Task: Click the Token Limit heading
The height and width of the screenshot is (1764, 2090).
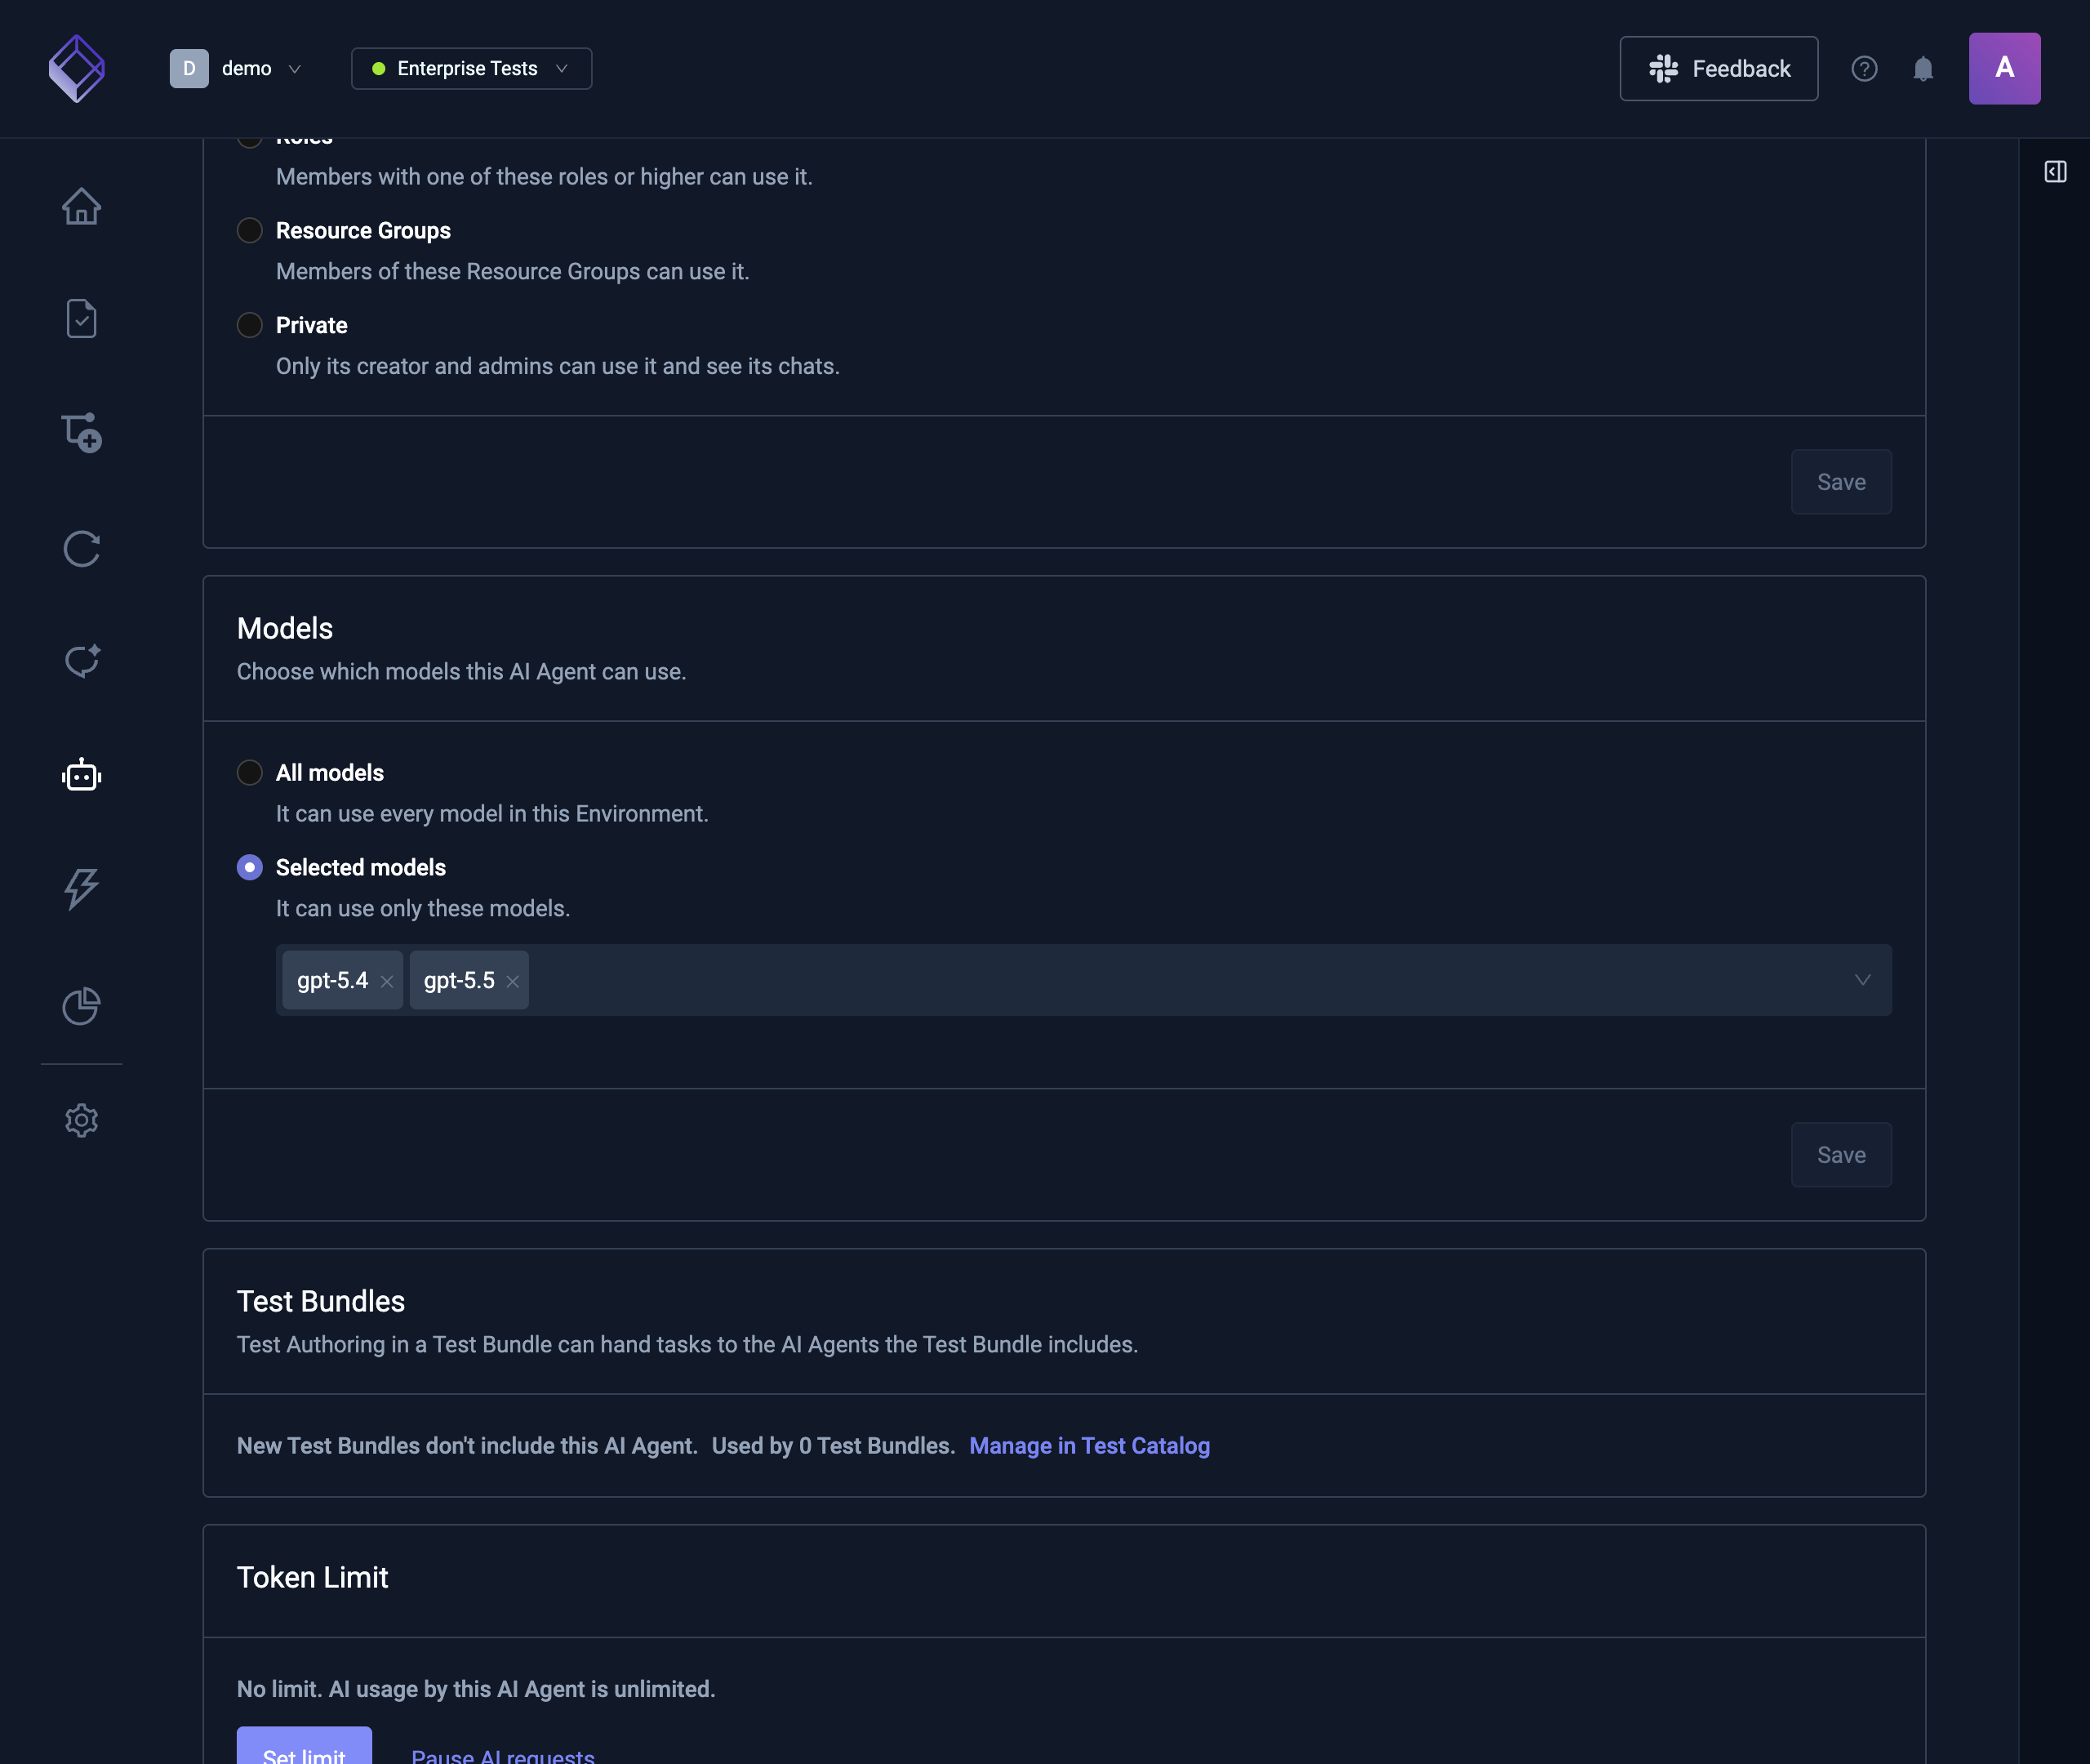Action: (x=312, y=1577)
